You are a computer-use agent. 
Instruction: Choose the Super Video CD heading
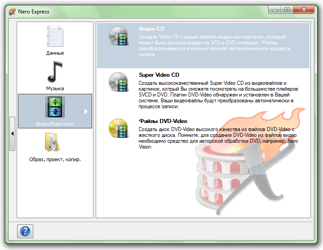[x=159, y=75]
